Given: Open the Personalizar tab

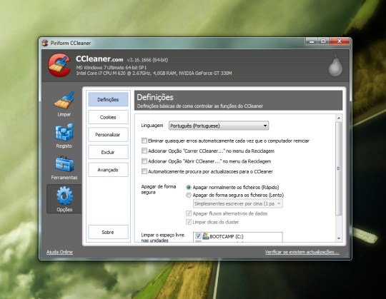Looking at the screenshot, I should [108, 135].
